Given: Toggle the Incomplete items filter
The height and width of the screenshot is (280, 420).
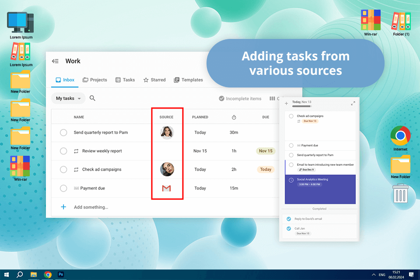Looking at the screenshot, I should pos(240,98).
